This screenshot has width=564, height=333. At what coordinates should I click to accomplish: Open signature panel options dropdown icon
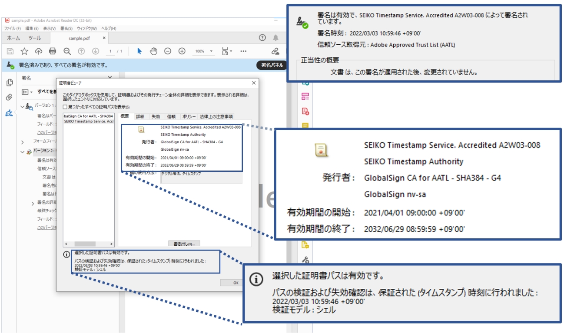(x=27, y=92)
